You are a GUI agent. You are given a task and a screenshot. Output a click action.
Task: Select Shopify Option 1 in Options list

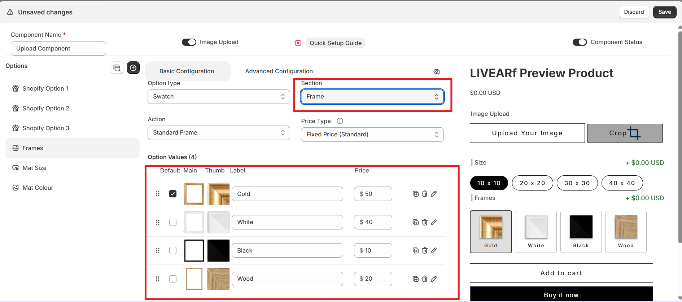73,89
